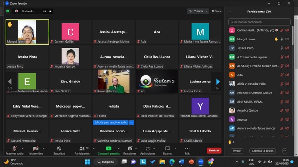Toggle Angelica Quispe muted microphone in list
Screen dimensions: 298x167
(282, 110)
